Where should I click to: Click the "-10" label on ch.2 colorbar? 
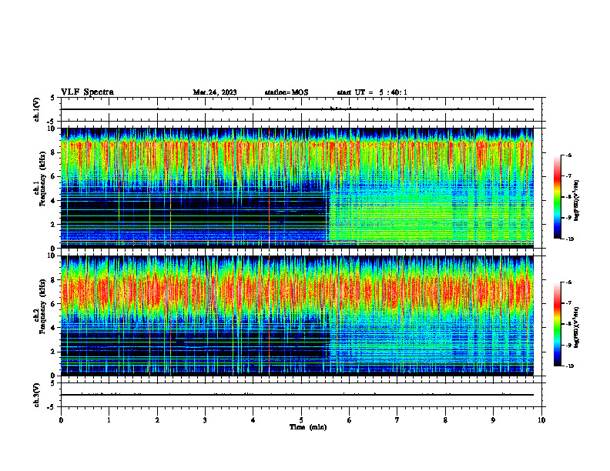570,366
